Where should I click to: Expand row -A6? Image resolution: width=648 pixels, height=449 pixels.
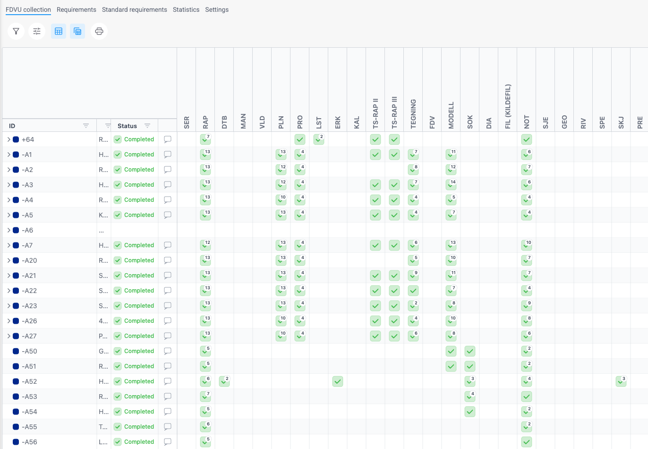9,230
